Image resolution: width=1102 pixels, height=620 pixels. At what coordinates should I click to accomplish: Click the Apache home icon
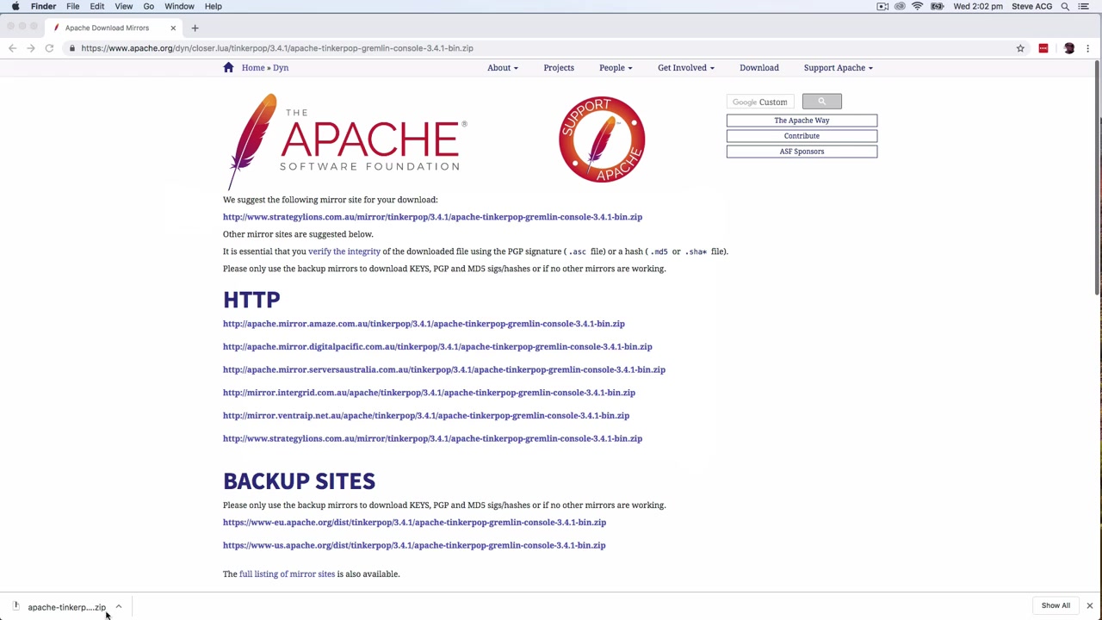[x=228, y=67]
